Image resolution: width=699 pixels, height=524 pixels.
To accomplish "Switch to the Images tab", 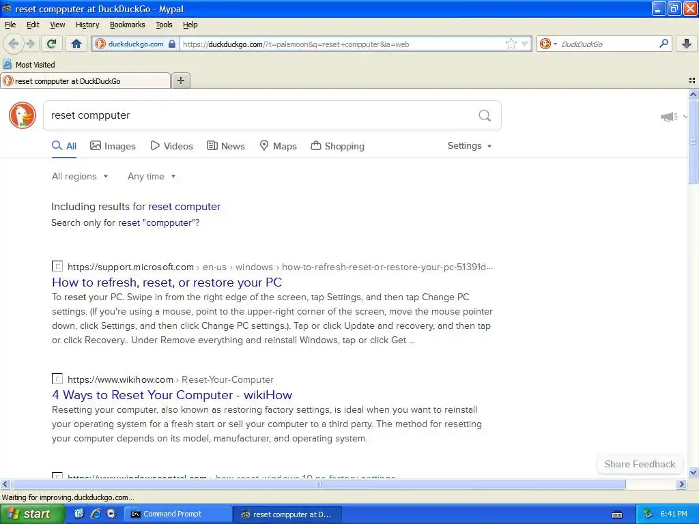I will point(113,146).
